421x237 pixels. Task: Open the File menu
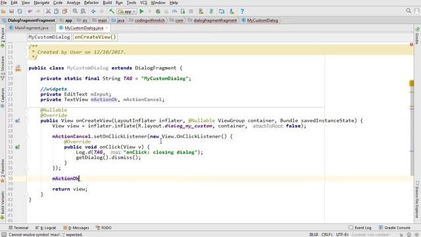[x=4, y=3]
